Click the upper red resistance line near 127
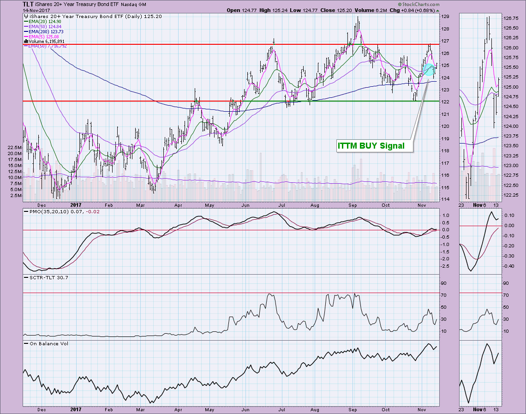 [x=185, y=44]
